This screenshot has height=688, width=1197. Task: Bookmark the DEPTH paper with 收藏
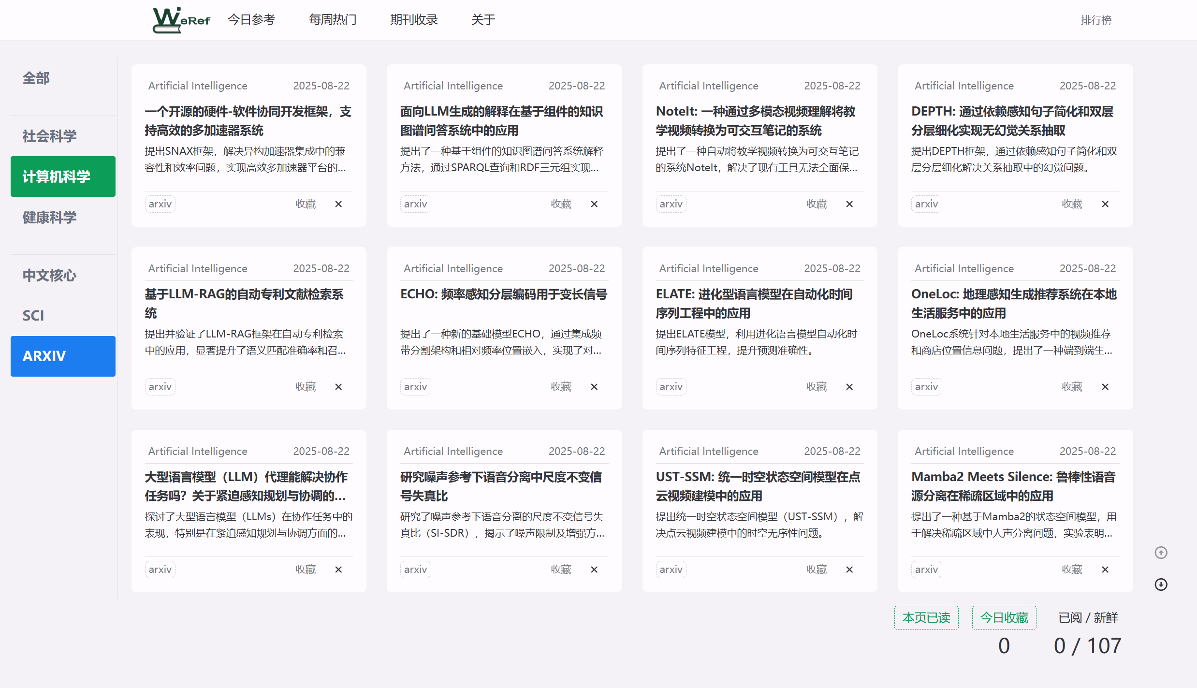click(1072, 204)
